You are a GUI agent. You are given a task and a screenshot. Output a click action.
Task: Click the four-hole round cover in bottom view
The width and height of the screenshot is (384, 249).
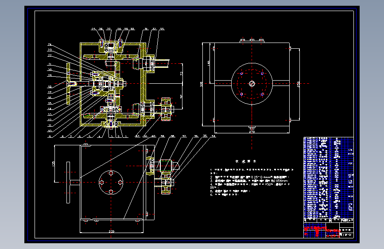(111, 183)
